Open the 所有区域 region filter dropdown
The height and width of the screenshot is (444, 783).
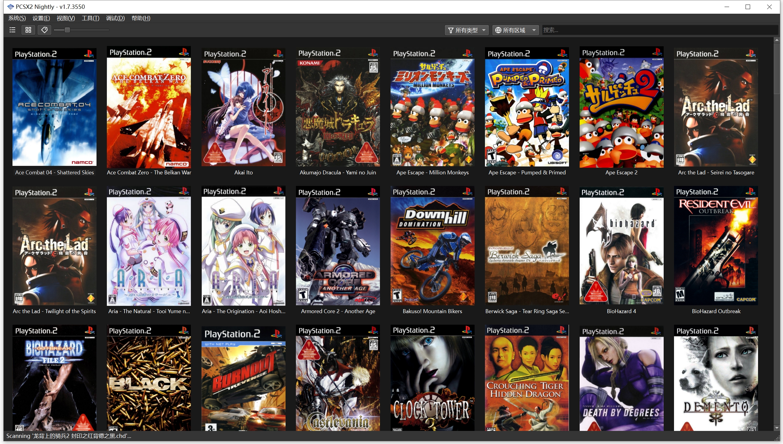pyautogui.click(x=515, y=30)
